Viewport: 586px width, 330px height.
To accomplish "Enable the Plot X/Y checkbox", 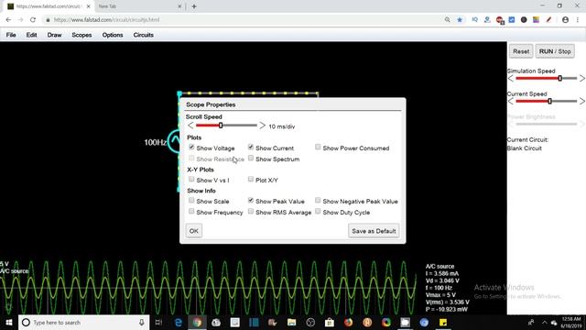I will pyautogui.click(x=251, y=180).
